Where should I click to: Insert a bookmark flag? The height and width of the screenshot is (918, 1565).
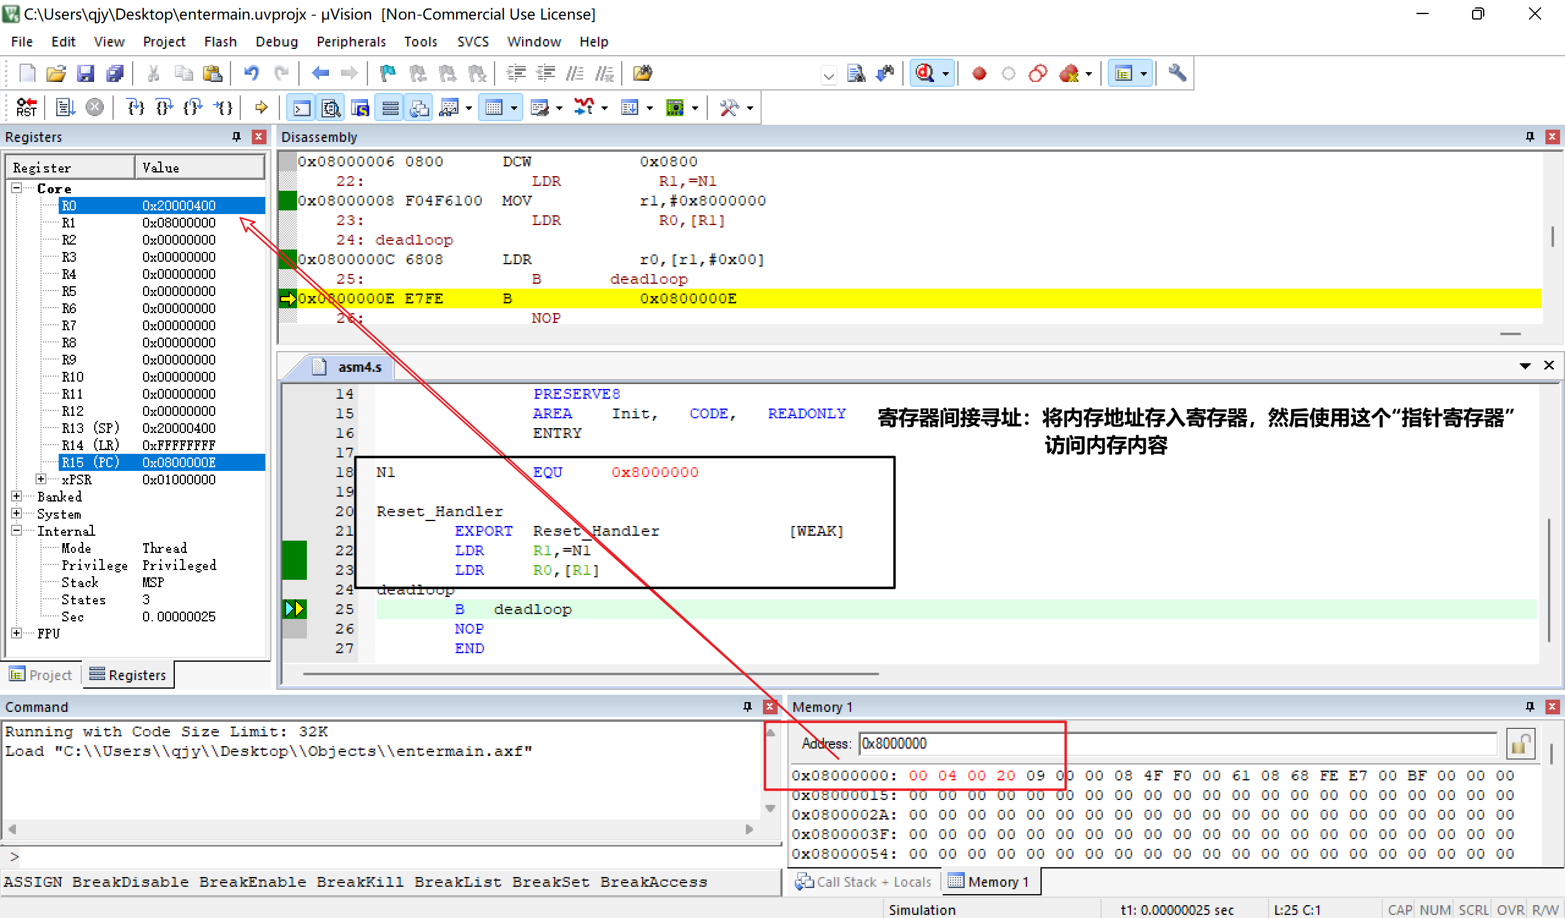click(388, 73)
